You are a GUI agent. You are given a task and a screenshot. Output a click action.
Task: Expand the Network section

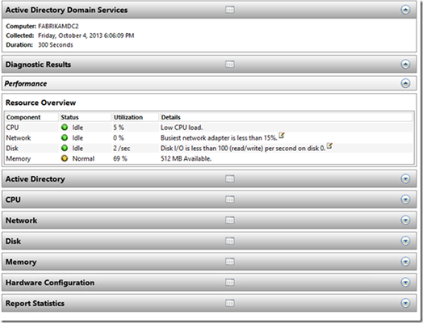405,220
